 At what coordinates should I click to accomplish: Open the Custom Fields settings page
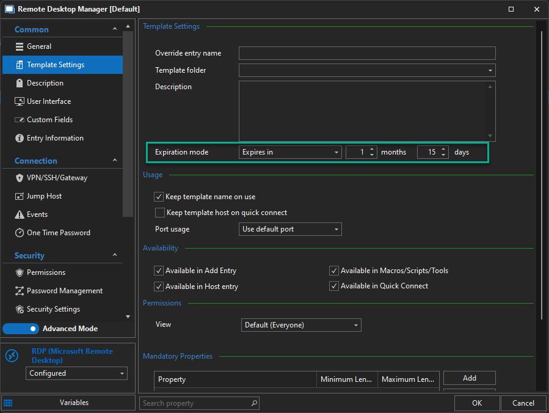[x=49, y=120]
